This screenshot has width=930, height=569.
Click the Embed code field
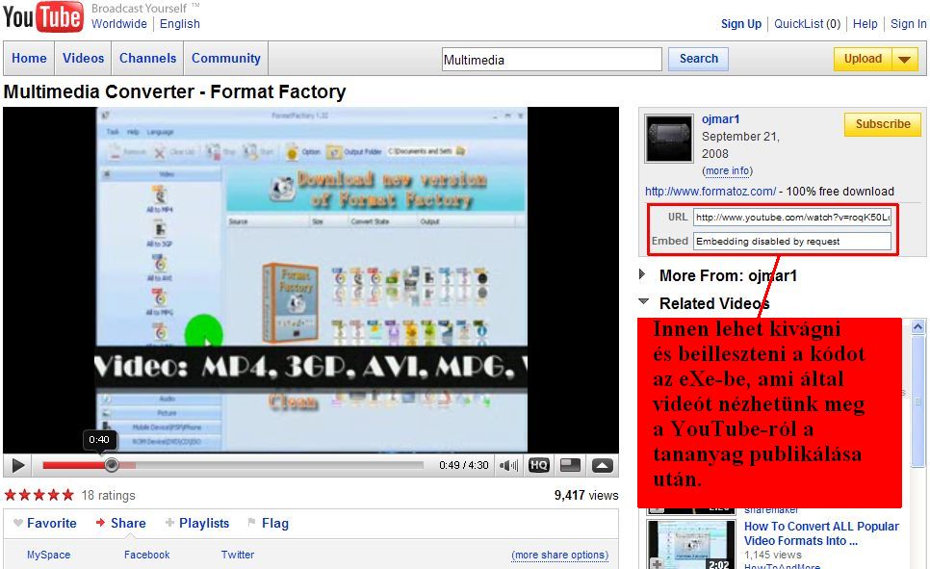(792, 242)
